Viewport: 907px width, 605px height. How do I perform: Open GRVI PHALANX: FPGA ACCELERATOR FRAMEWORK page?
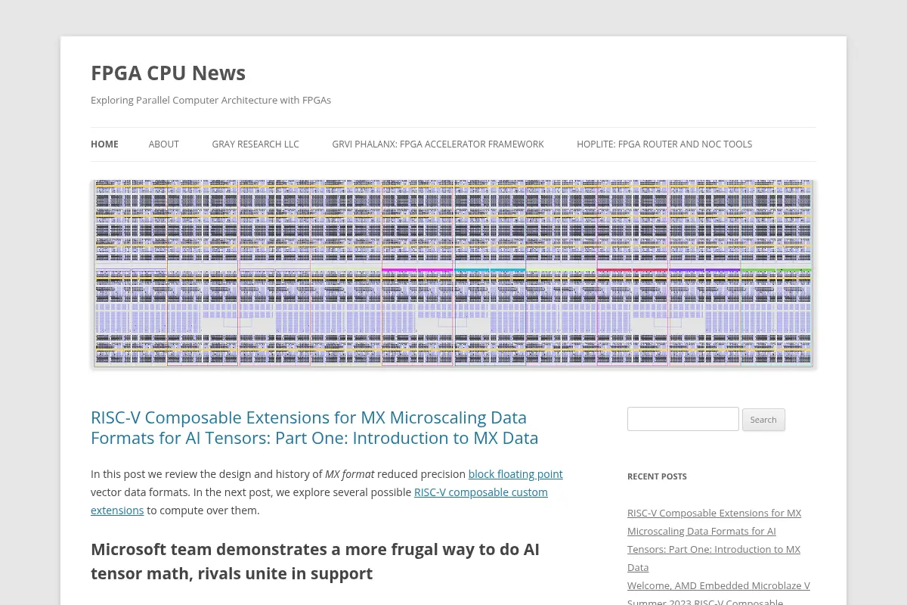tap(438, 144)
